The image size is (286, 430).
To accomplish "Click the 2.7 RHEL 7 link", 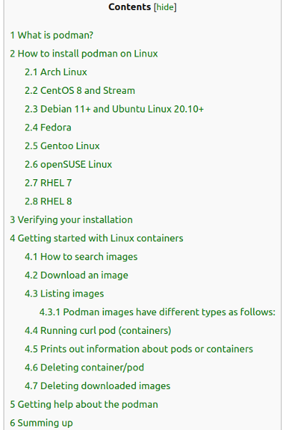I will [x=48, y=183].
